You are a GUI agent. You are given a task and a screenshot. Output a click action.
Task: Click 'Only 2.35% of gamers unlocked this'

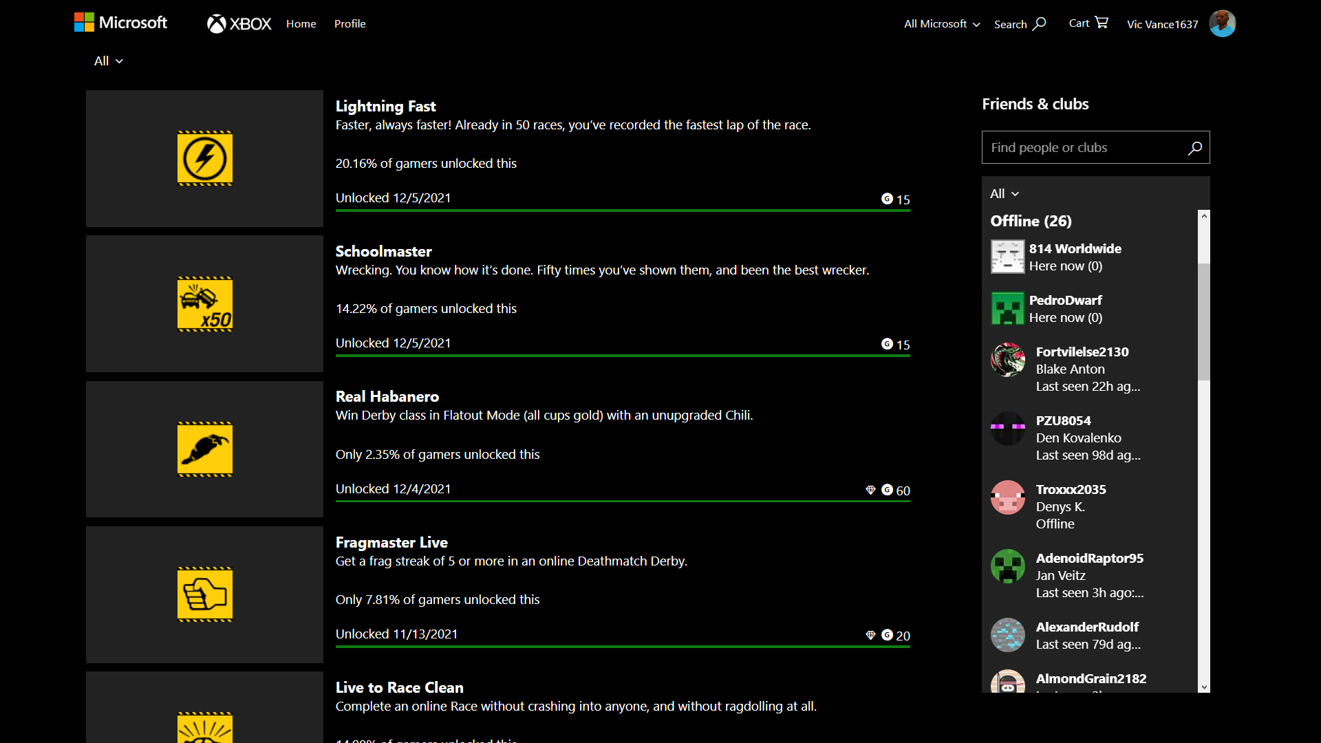(x=438, y=454)
